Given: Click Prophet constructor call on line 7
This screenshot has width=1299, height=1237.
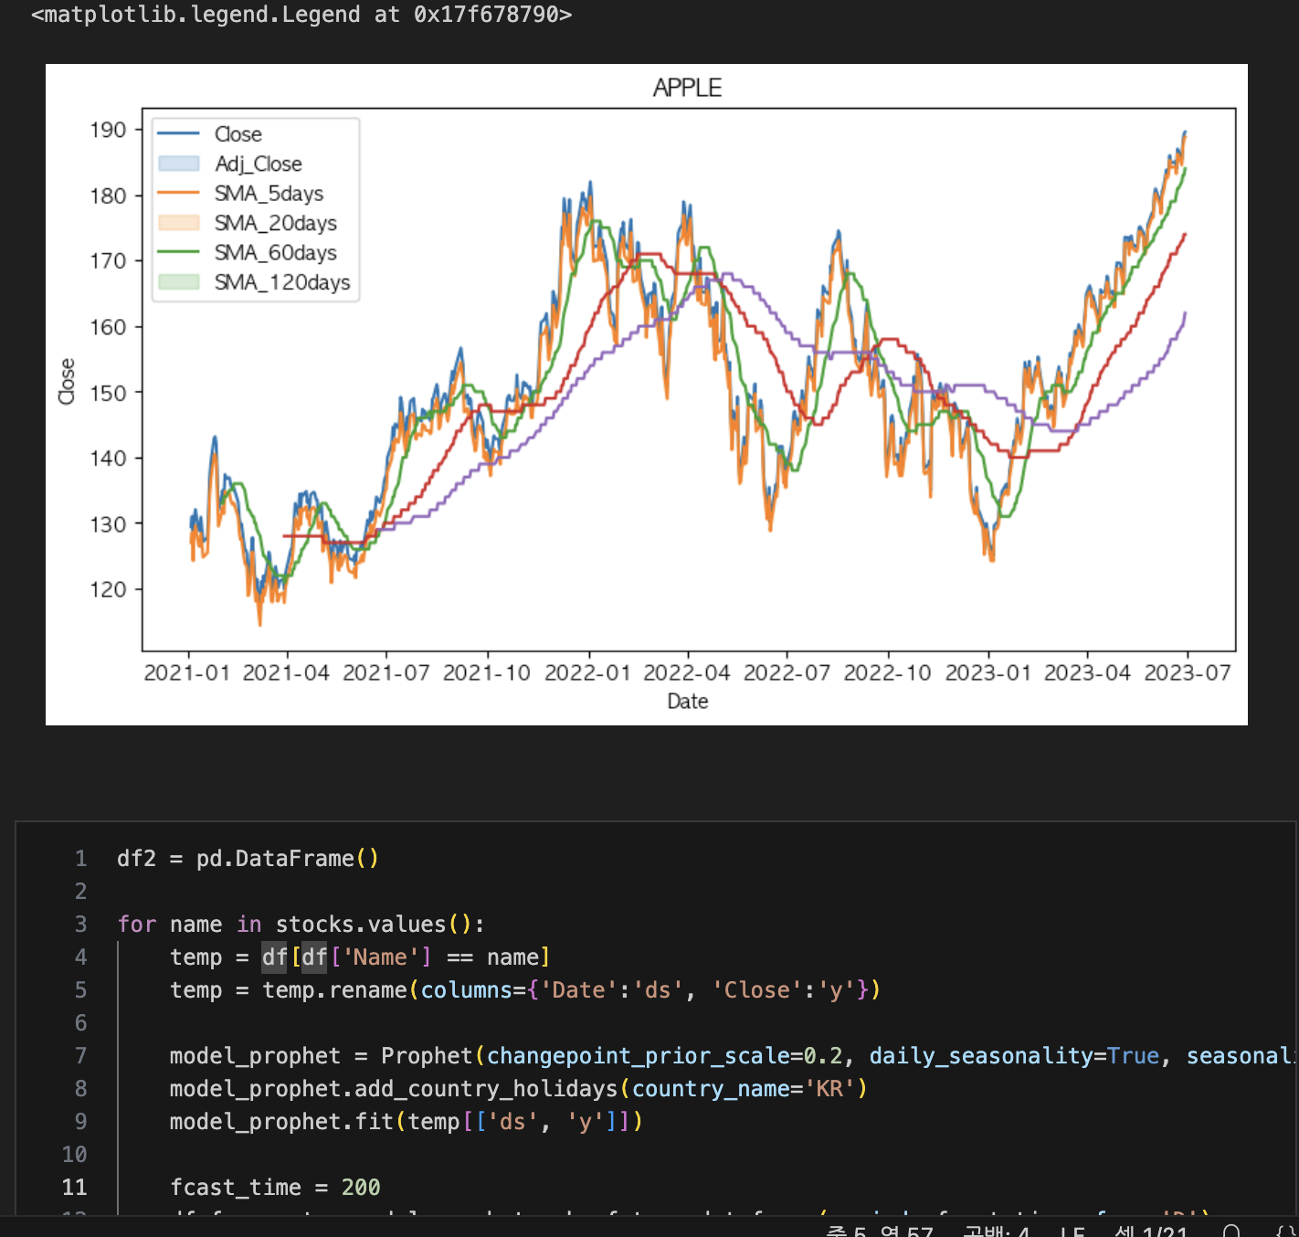Looking at the screenshot, I should tap(427, 1056).
